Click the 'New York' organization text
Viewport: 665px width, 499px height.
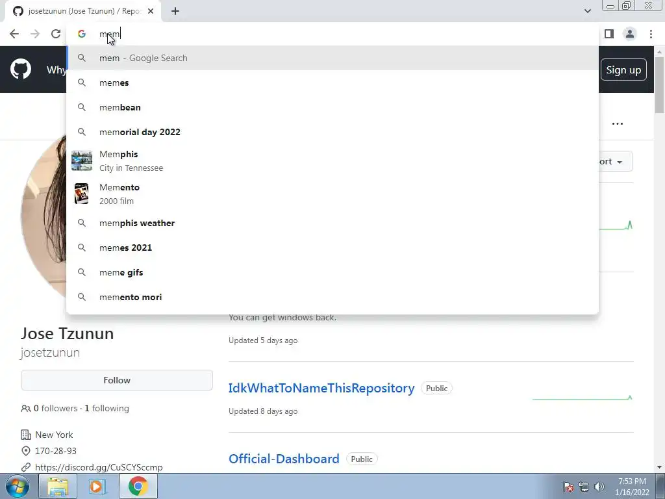coord(54,435)
